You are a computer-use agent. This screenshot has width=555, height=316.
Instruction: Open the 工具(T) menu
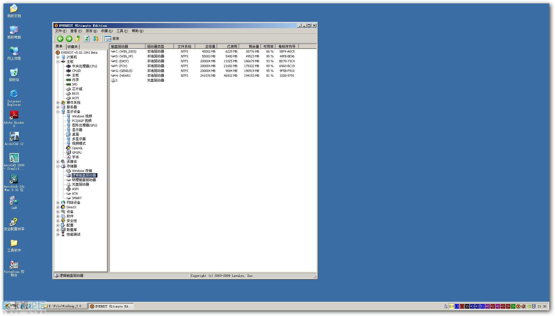(122, 31)
